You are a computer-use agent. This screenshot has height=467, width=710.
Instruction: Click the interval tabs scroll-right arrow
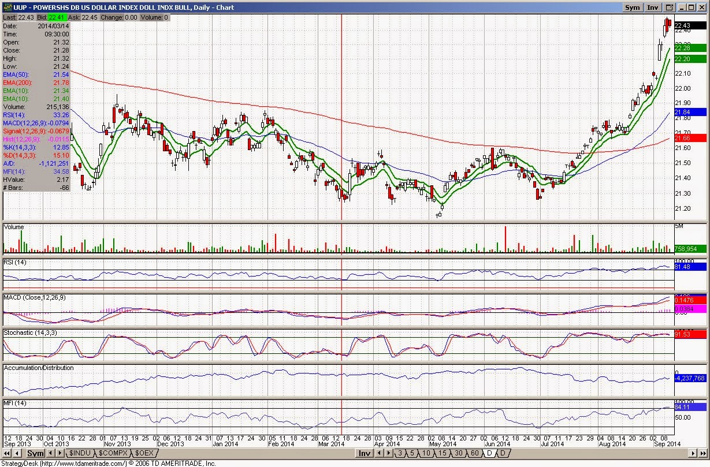[x=388, y=453]
